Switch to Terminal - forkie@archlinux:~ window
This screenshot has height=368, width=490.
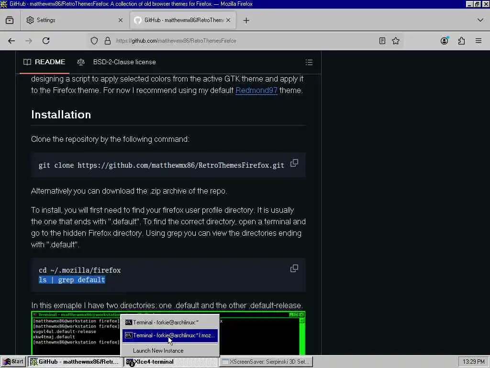point(170,322)
